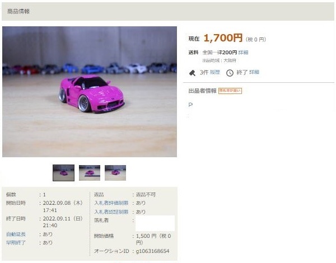Click the 商品情報 section header bar
The height and width of the screenshot is (263, 336).
168,12
